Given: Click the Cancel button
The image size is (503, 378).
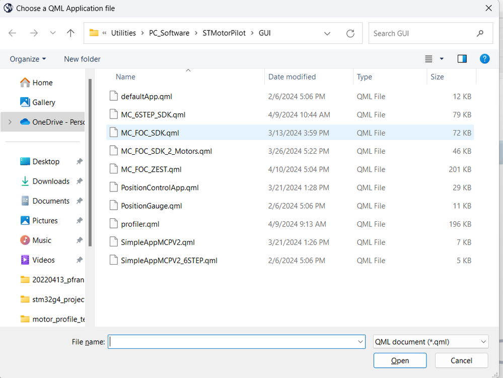Looking at the screenshot, I should [461, 361].
